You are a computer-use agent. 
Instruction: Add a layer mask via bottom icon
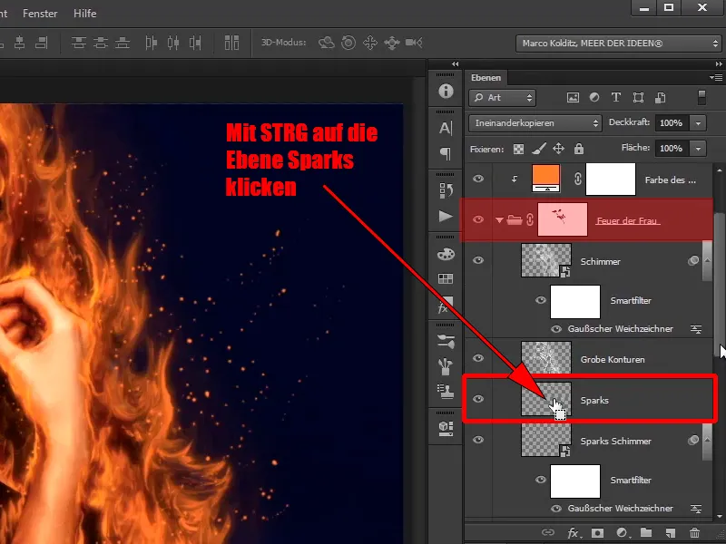coord(598,533)
